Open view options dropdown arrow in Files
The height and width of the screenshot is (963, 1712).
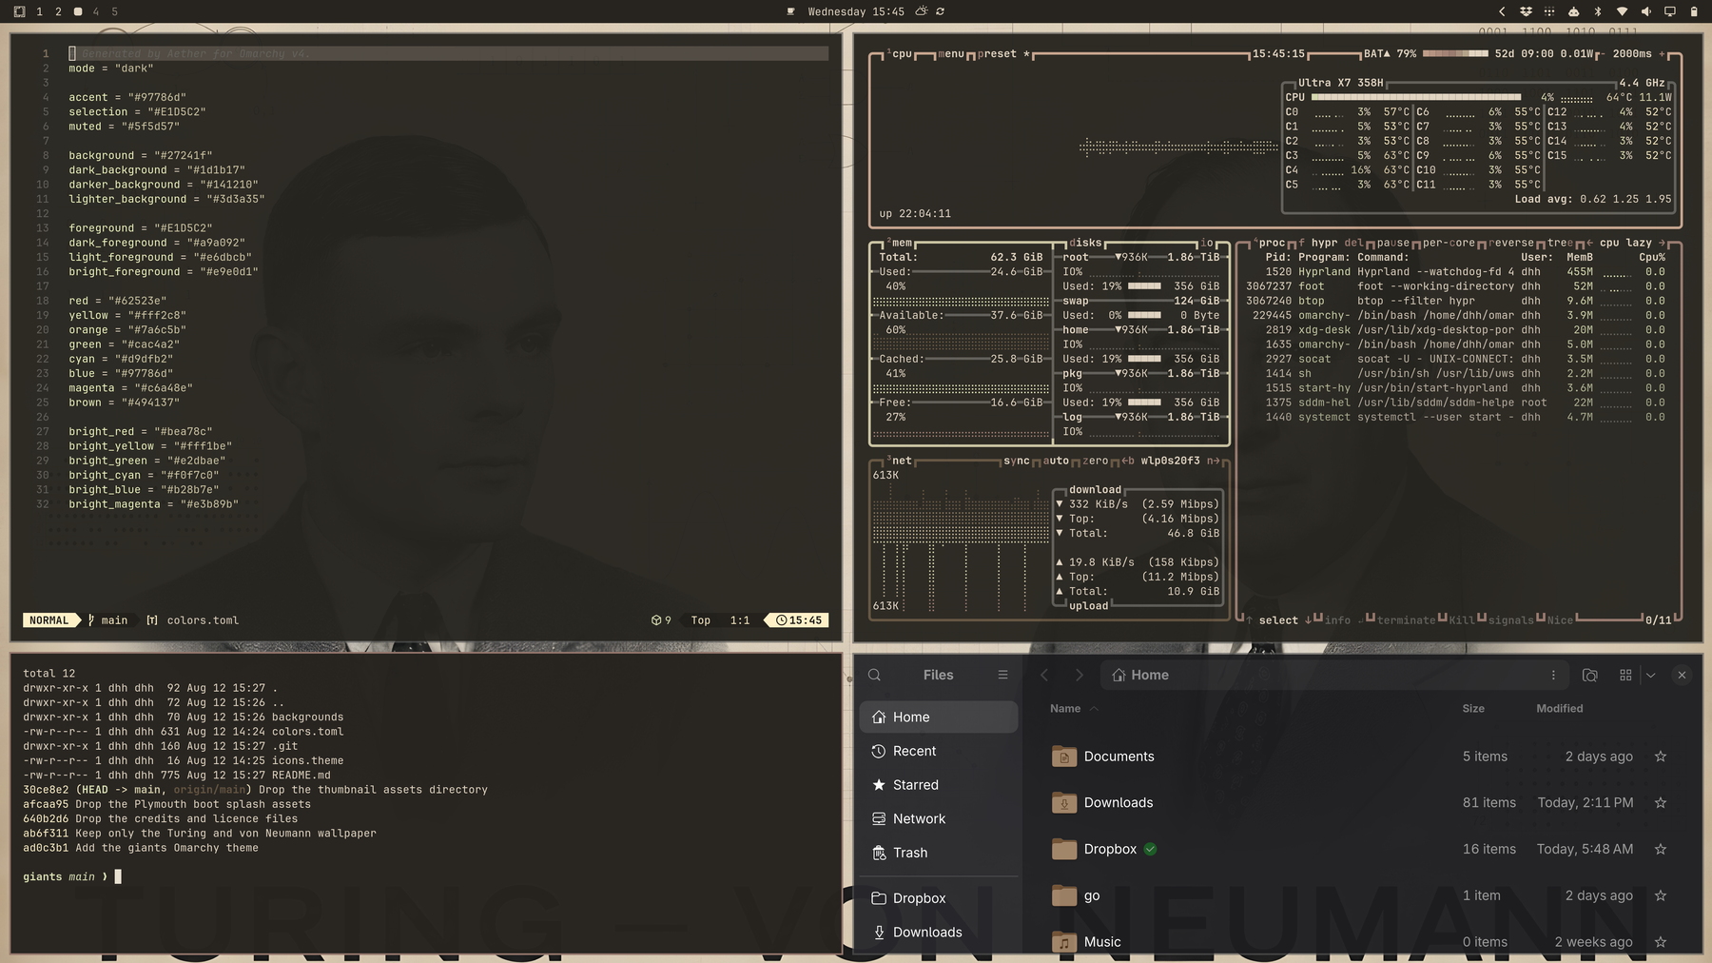pos(1651,675)
